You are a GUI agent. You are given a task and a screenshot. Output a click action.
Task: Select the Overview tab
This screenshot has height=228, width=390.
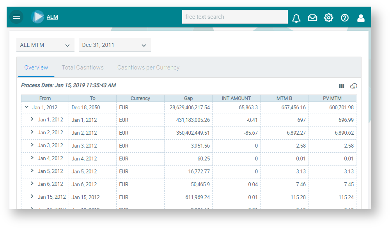pos(36,68)
